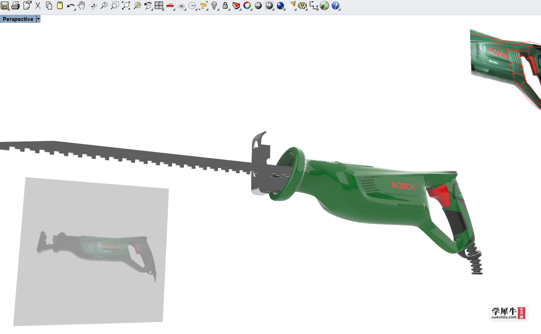This screenshot has width=541, height=334.
Task: Switch to shaded viewport with gray sphere
Action: point(258,6)
